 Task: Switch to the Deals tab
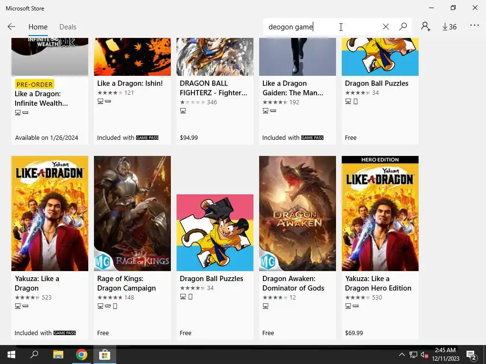click(67, 27)
